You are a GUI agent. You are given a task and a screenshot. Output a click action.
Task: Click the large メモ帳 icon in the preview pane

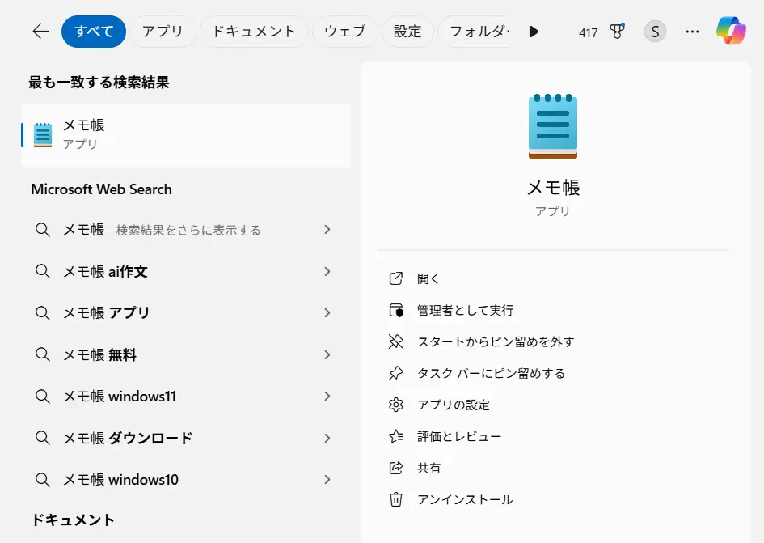coord(552,126)
